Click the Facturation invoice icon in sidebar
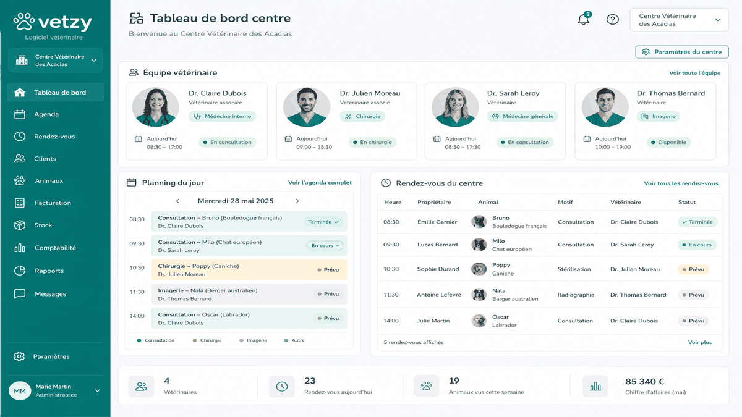This screenshot has width=742, height=417. point(20,203)
